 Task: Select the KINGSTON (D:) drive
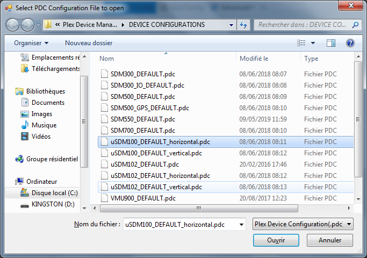47,204
